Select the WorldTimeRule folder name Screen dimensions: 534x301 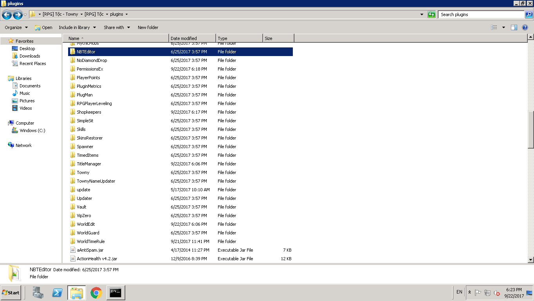[x=90, y=241]
